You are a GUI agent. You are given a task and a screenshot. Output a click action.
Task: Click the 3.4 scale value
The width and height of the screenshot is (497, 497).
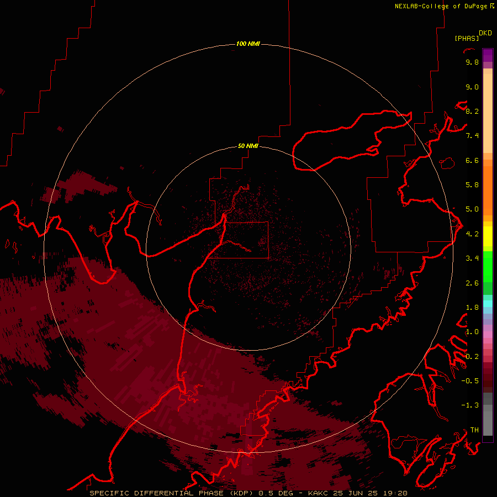tap(472, 258)
